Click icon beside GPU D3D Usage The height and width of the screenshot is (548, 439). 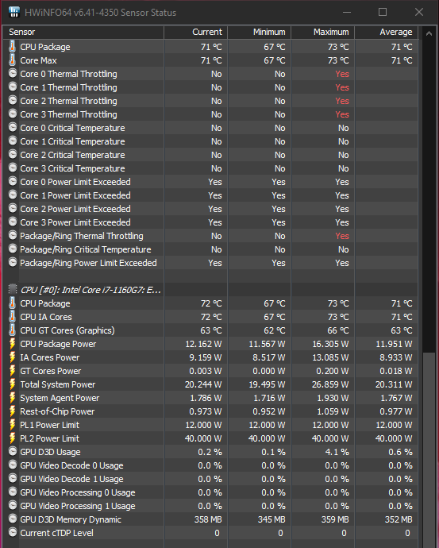click(x=13, y=452)
